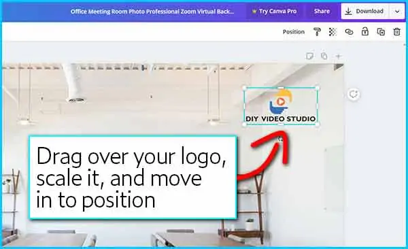Edit the design title Office Meeting Room Photo
The width and height of the screenshot is (408, 249).
[x=152, y=12]
